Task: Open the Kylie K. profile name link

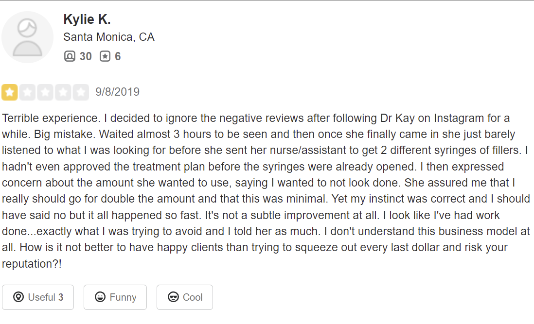Action: tap(87, 19)
